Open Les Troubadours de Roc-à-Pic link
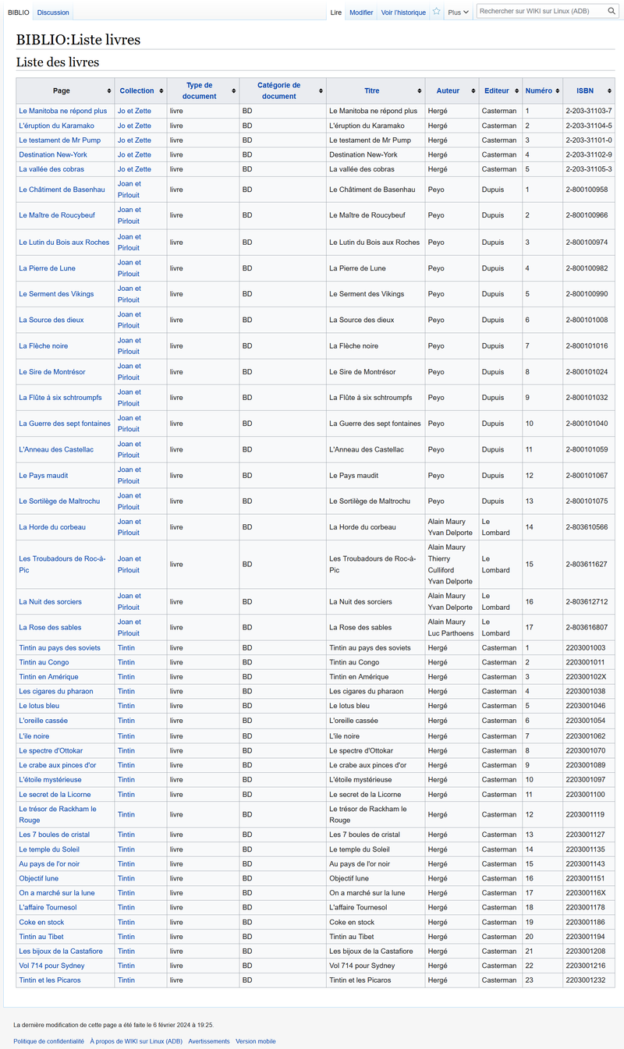 pyautogui.click(x=62, y=564)
